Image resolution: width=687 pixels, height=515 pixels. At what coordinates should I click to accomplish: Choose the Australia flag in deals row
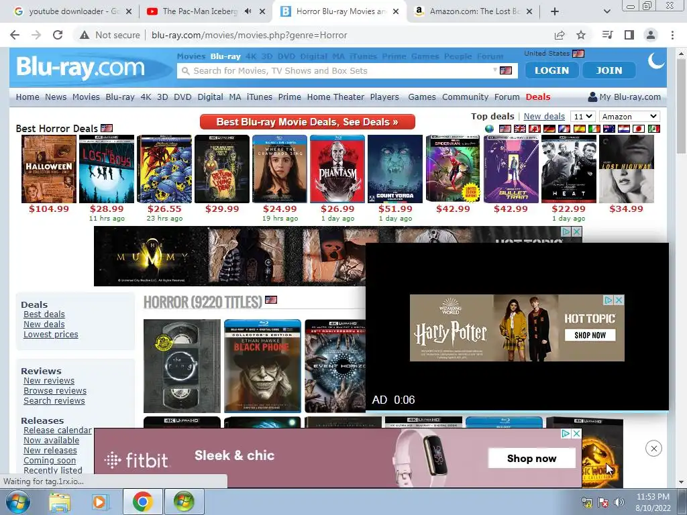[x=609, y=129]
